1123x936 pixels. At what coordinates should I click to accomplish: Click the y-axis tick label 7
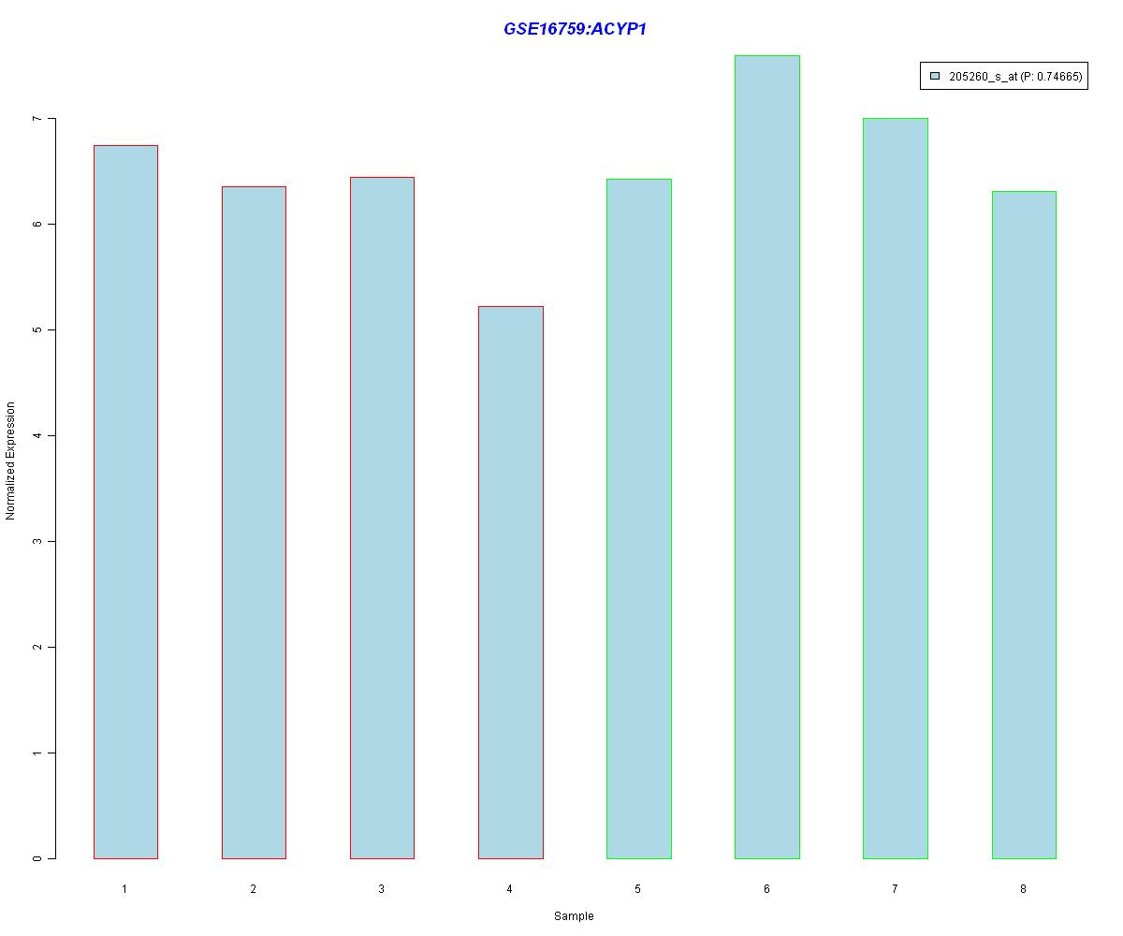click(x=36, y=119)
